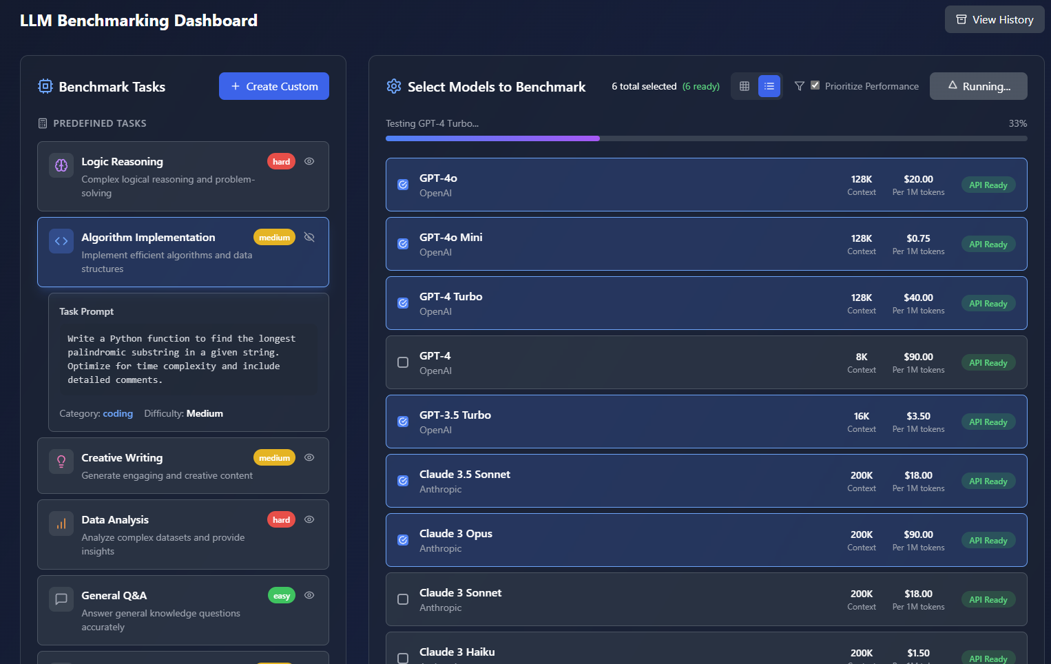Click the medium badge on Creative Writing

coord(274,457)
